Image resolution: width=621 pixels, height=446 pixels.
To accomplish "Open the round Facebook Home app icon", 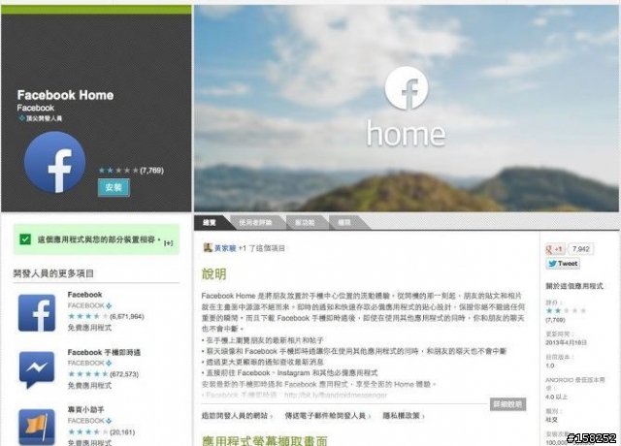I will click(x=54, y=162).
